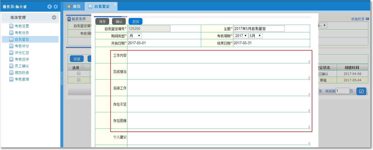The image size is (373, 150).
Task: Click the sidebar collapse handle on divider
Action: [62, 78]
